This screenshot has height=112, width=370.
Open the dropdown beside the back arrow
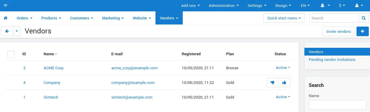[x=17, y=31]
